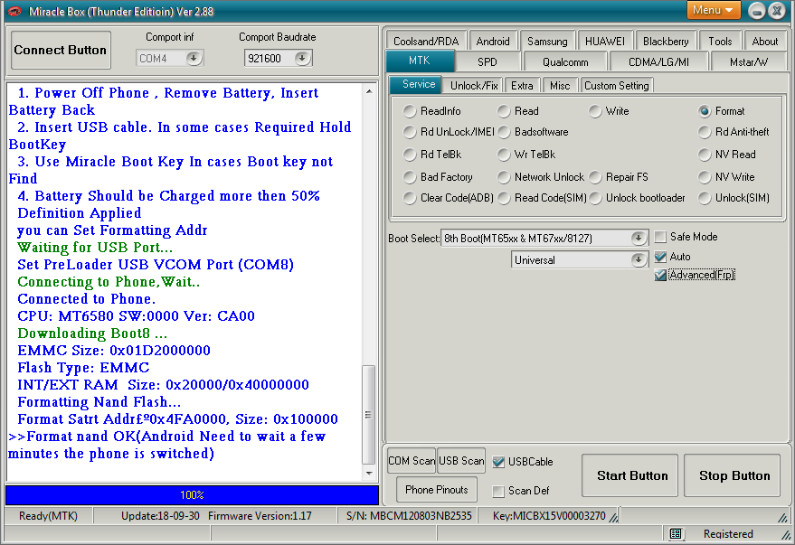Switch to the Mstar/W tab

pos(749,61)
